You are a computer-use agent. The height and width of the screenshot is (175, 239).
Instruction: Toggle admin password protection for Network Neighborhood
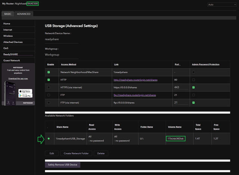pyautogui.click(x=193, y=72)
